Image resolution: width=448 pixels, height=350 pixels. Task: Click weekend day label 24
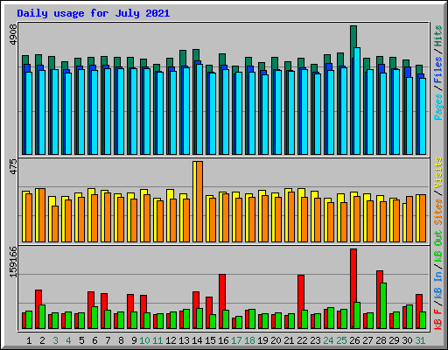tap(328, 340)
